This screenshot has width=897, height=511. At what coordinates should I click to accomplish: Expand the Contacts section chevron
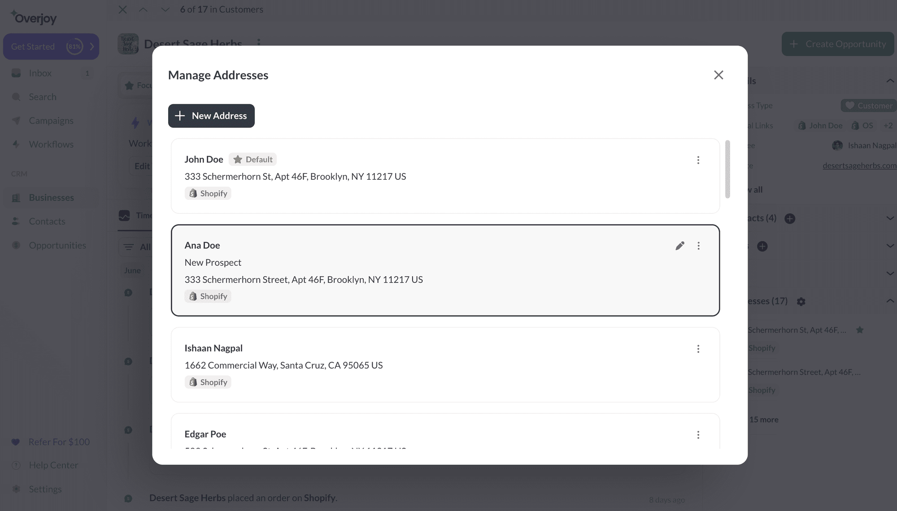890,218
